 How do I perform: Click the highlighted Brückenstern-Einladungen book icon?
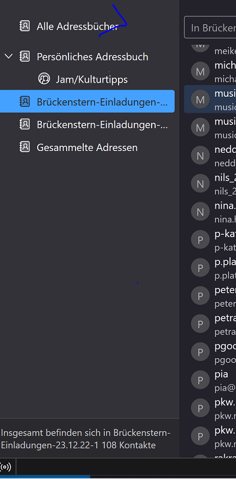pyautogui.click(x=24, y=101)
